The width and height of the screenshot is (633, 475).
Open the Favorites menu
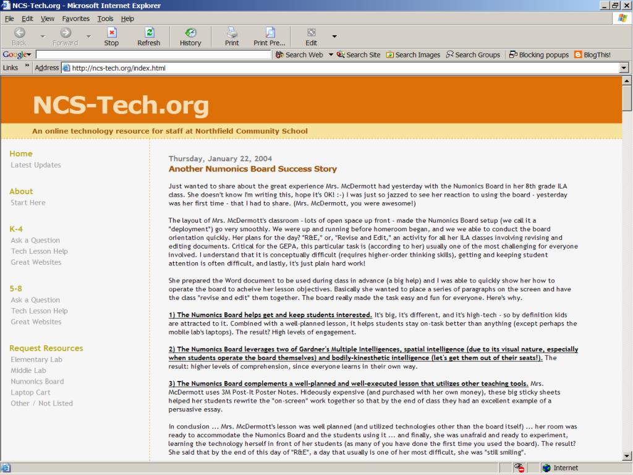(75, 19)
